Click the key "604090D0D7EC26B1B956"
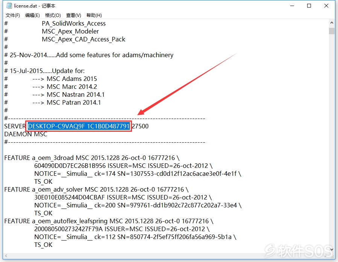 point(70,166)
